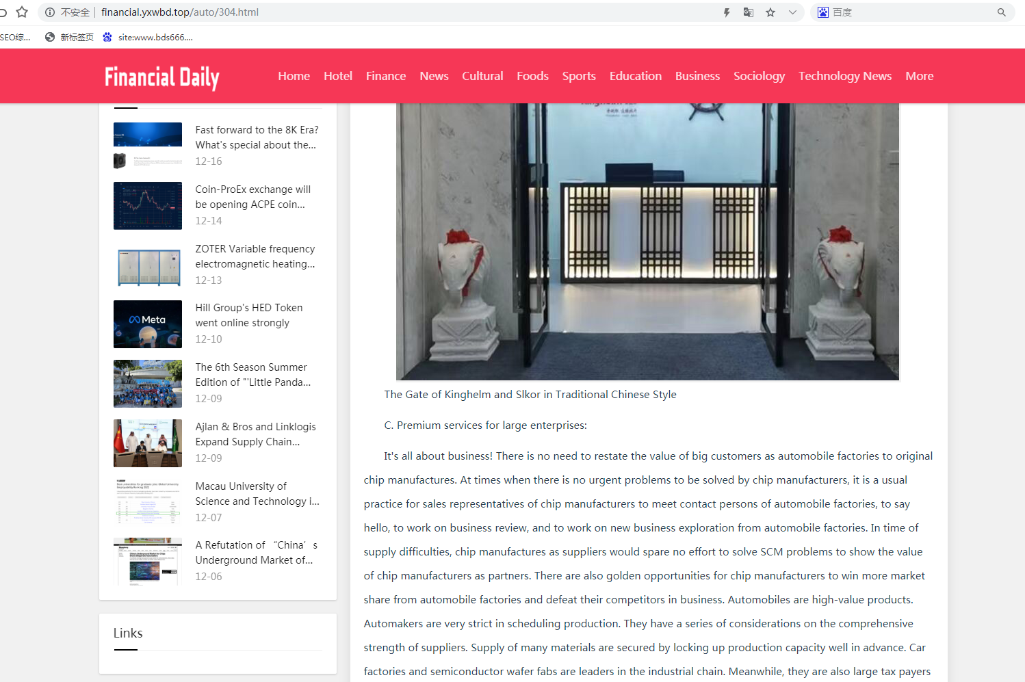Open the 'Hill Group's HED Token' article
This screenshot has width=1025, height=682.
[x=249, y=315]
